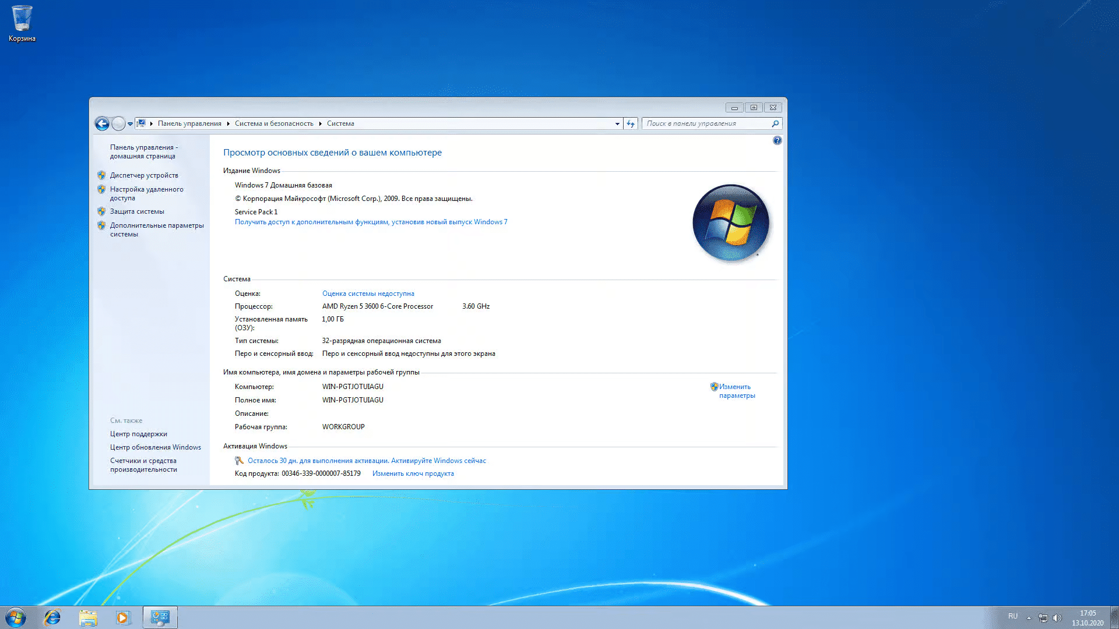Open the Start menu orb
The image size is (1119, 629).
16,617
